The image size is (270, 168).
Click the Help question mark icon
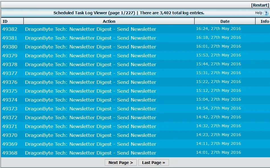266,13
